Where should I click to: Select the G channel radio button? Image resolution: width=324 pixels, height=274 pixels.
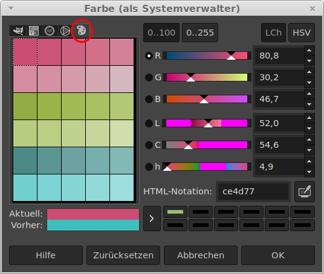pyautogui.click(x=149, y=78)
